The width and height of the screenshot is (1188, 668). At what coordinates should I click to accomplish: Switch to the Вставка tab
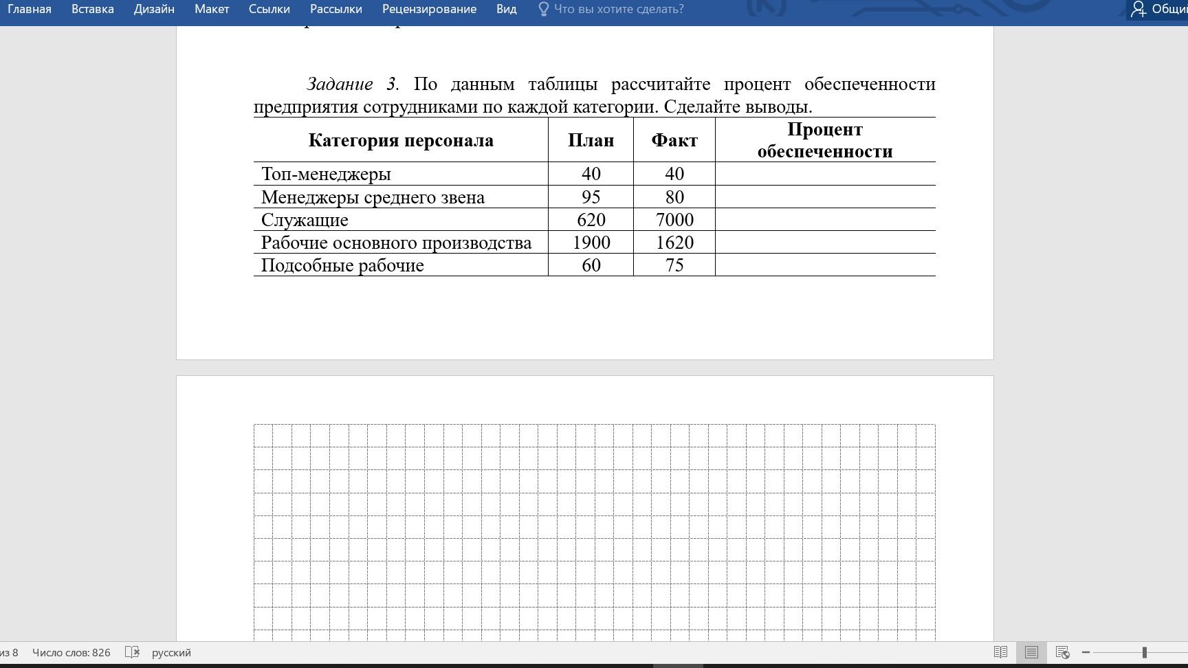[x=92, y=9]
